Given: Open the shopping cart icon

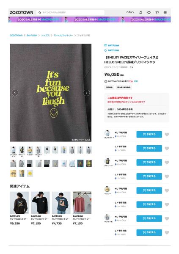Looking at the screenshot, I should (x=157, y=12).
